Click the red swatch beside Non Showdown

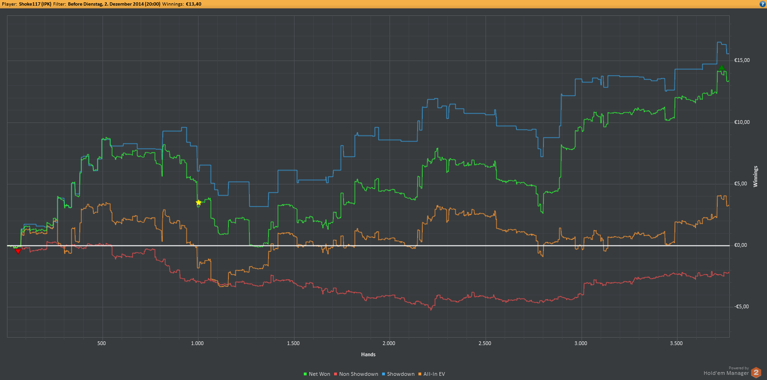336,374
